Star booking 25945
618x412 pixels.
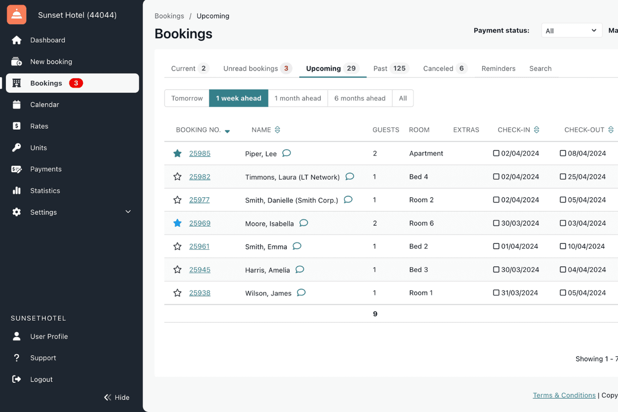click(x=178, y=269)
